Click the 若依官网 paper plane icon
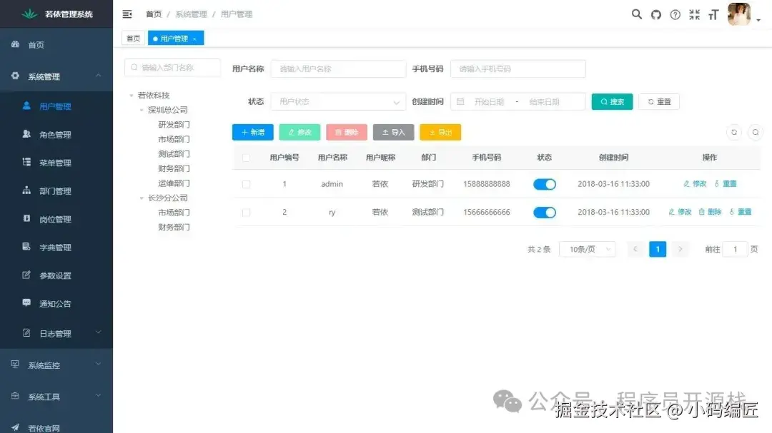Screen dimensions: 772x433 point(15,427)
